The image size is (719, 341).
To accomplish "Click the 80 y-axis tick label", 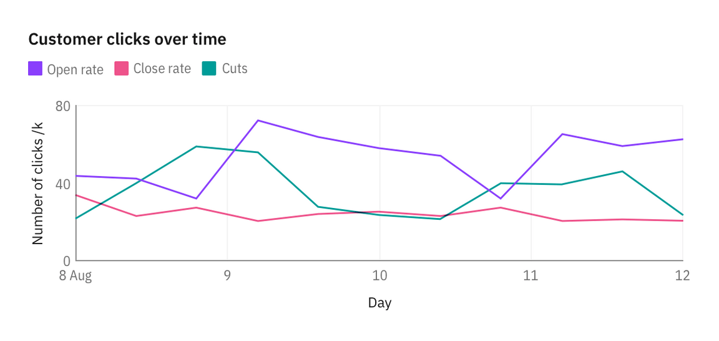I will [x=63, y=106].
